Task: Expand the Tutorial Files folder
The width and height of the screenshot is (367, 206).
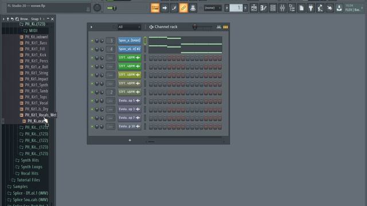Action: [x=26, y=180]
